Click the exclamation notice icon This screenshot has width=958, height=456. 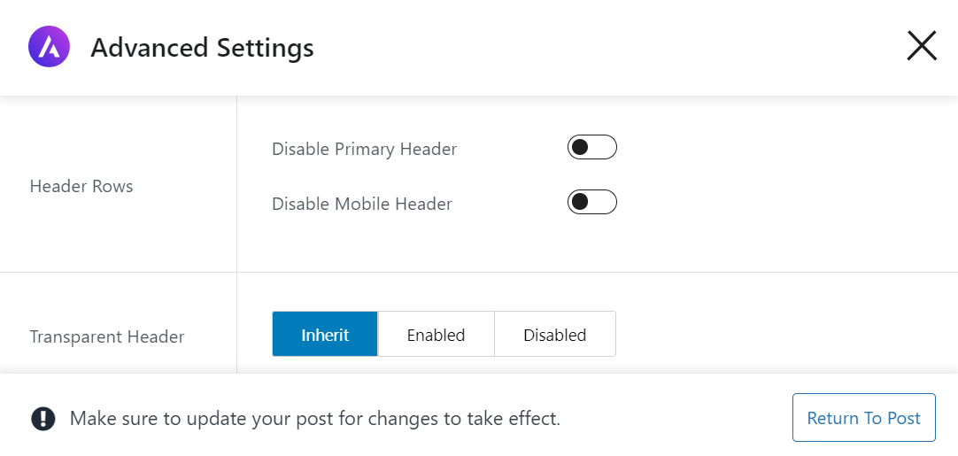[42, 418]
